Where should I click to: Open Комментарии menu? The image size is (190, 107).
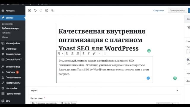[x=13, y=54]
